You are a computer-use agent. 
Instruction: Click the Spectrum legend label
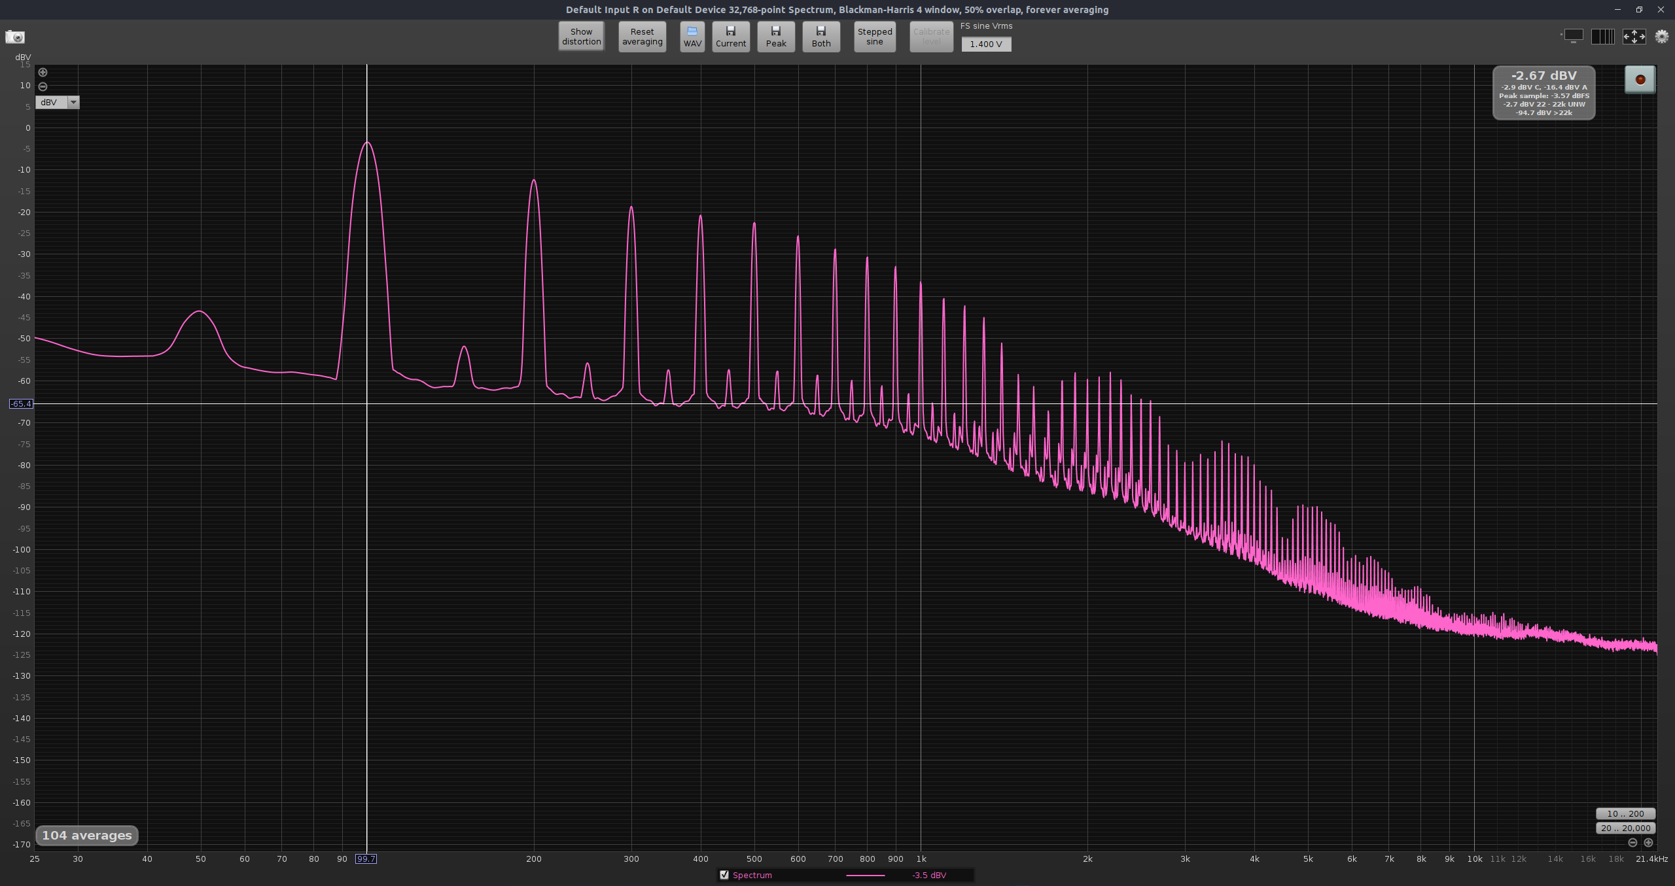[x=752, y=876]
